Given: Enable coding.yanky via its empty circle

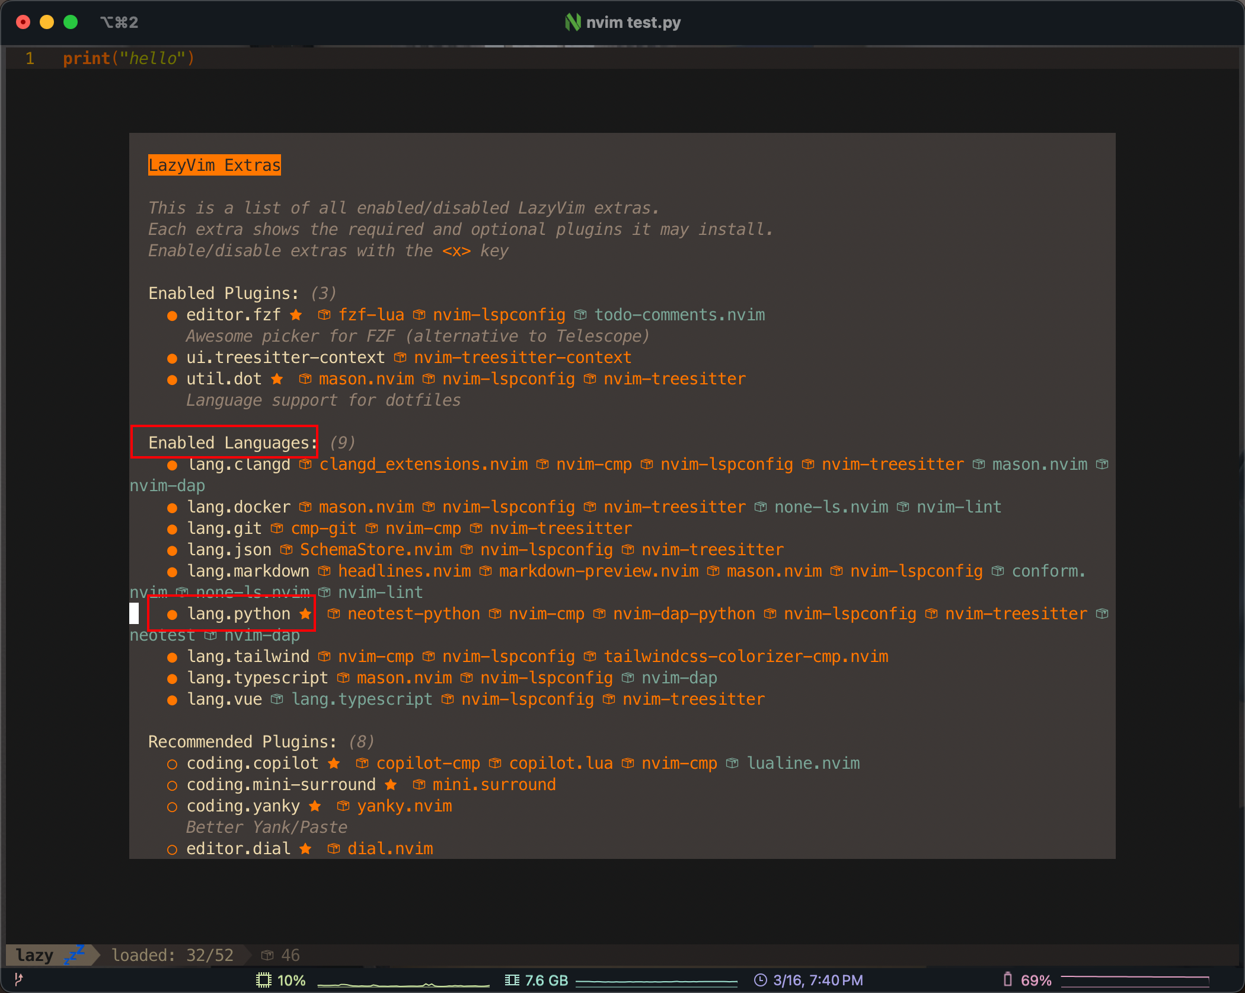Looking at the screenshot, I should (172, 807).
